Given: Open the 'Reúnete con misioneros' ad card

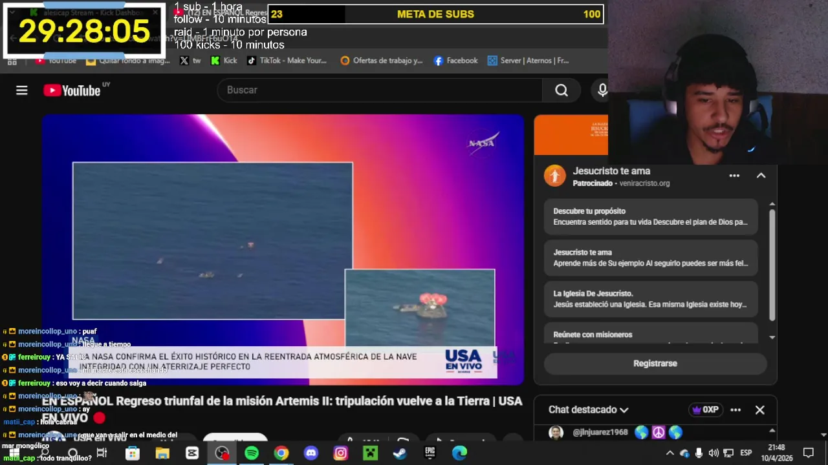Looking at the screenshot, I should 651,334.
